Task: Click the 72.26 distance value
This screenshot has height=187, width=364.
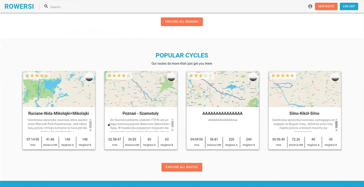Action: point(296,139)
